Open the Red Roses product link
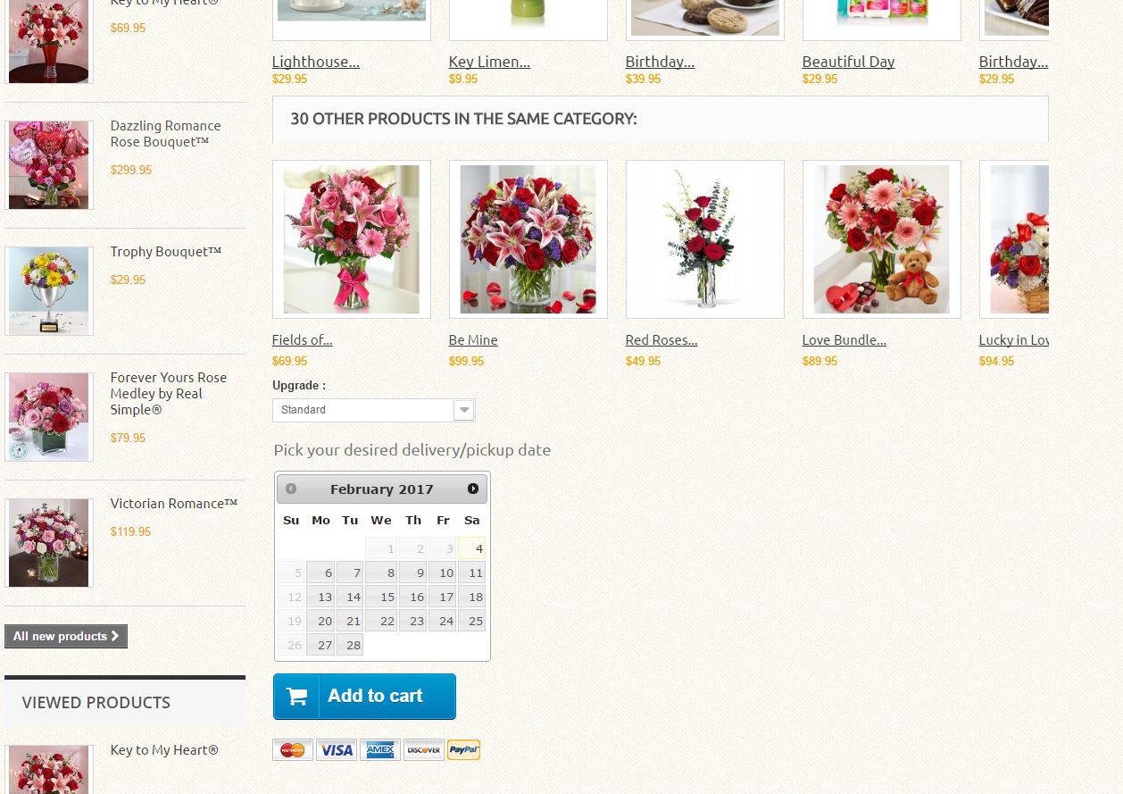1123x794 pixels. (x=661, y=340)
